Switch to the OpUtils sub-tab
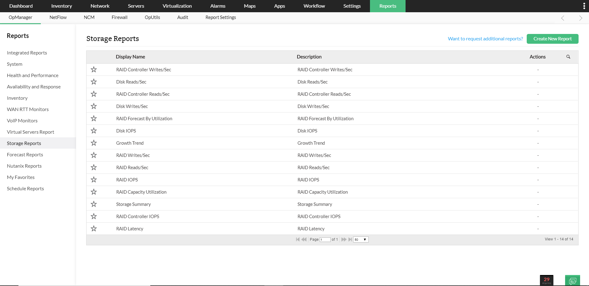The height and width of the screenshot is (286, 589). (x=152, y=17)
